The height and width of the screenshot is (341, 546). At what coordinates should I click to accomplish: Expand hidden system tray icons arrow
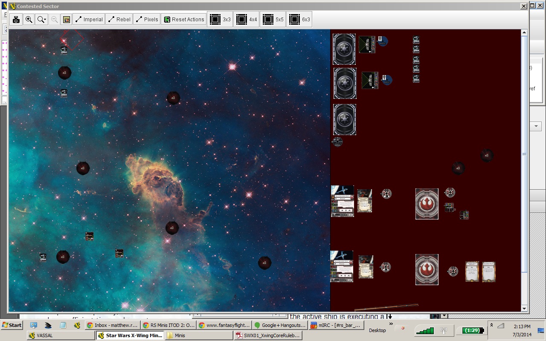(491, 325)
